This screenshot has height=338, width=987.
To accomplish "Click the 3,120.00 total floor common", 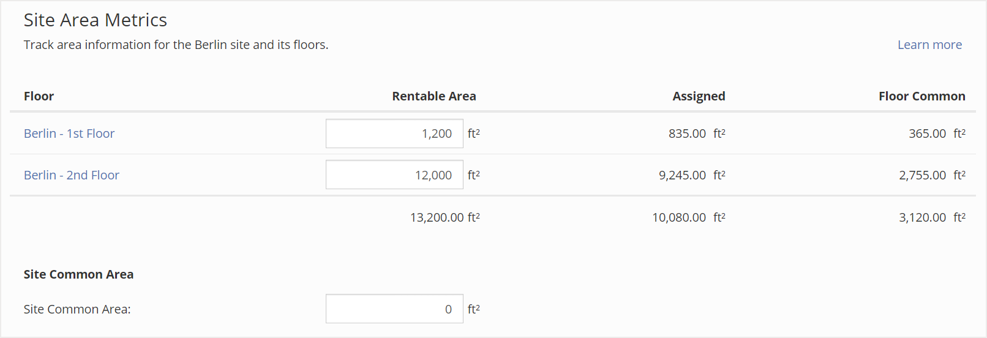I will pos(922,217).
